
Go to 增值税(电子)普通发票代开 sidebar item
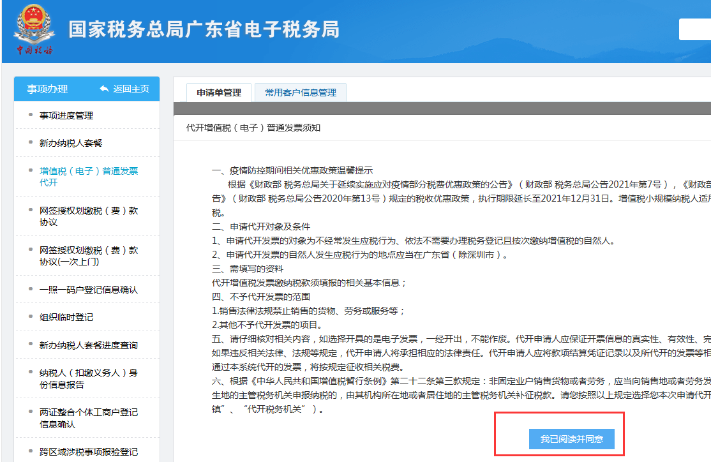pos(88,177)
